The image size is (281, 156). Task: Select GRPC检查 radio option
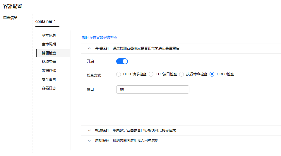(212, 74)
